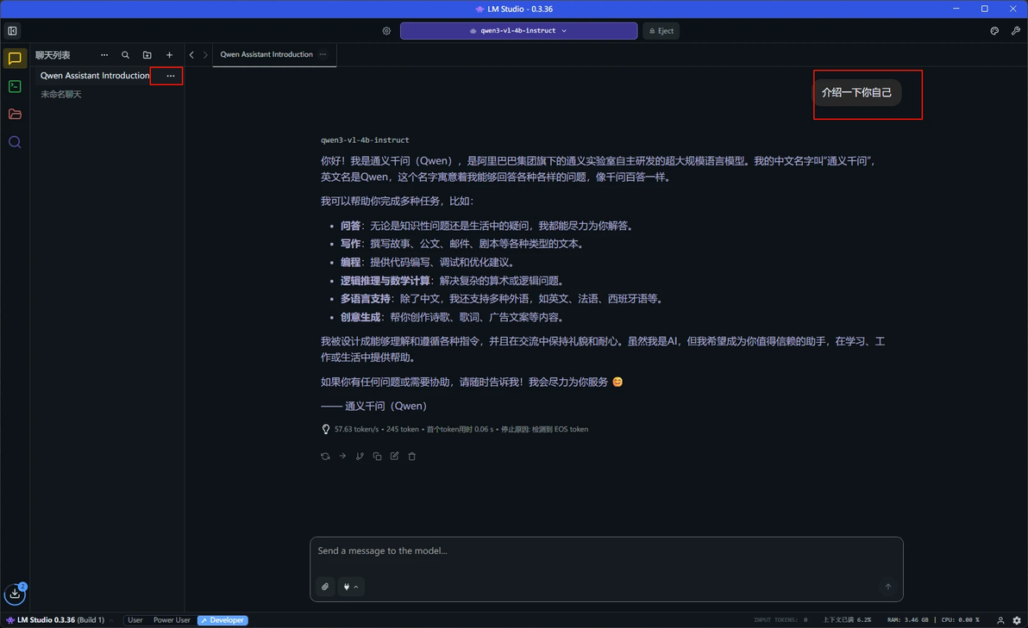This screenshot has height=628, width=1028.
Task: Click the CPU usage status entry
Action: 961,620
